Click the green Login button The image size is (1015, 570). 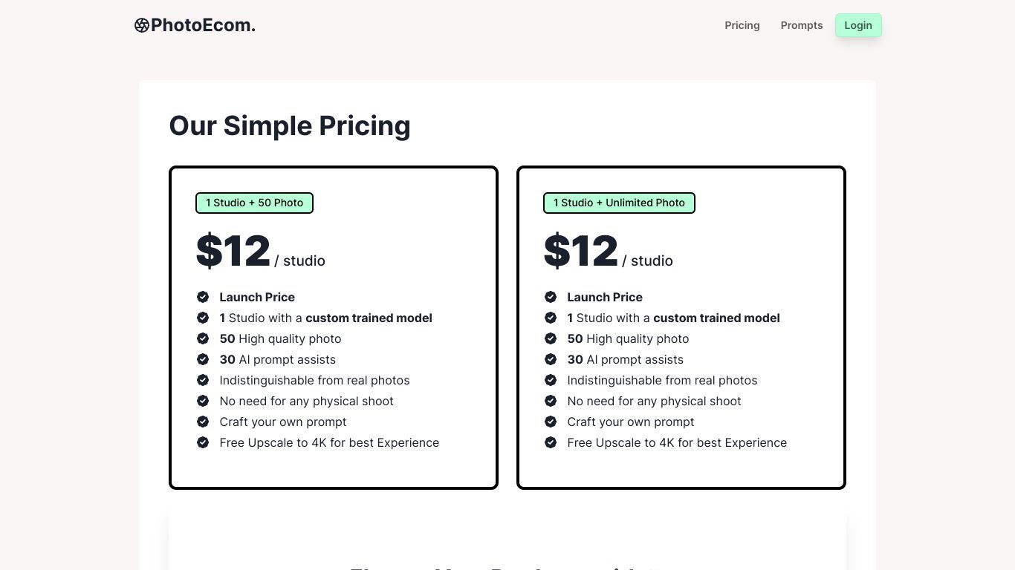(858, 25)
